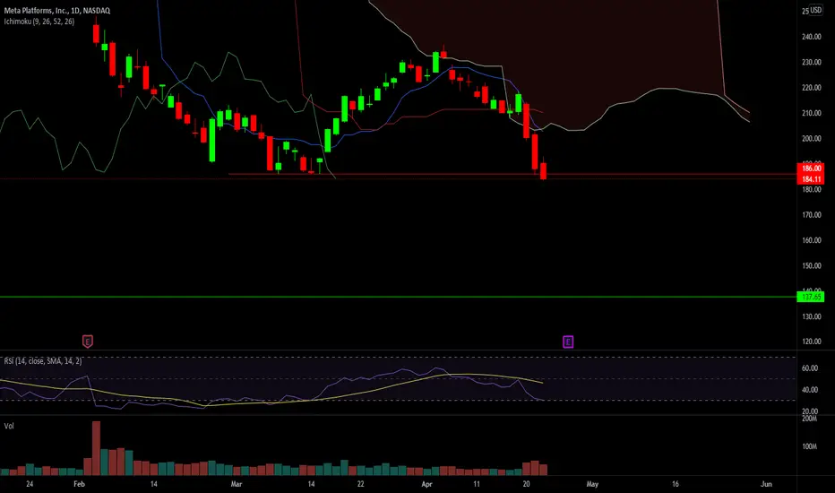Click the 16 date label on the time axis

pos(676,484)
